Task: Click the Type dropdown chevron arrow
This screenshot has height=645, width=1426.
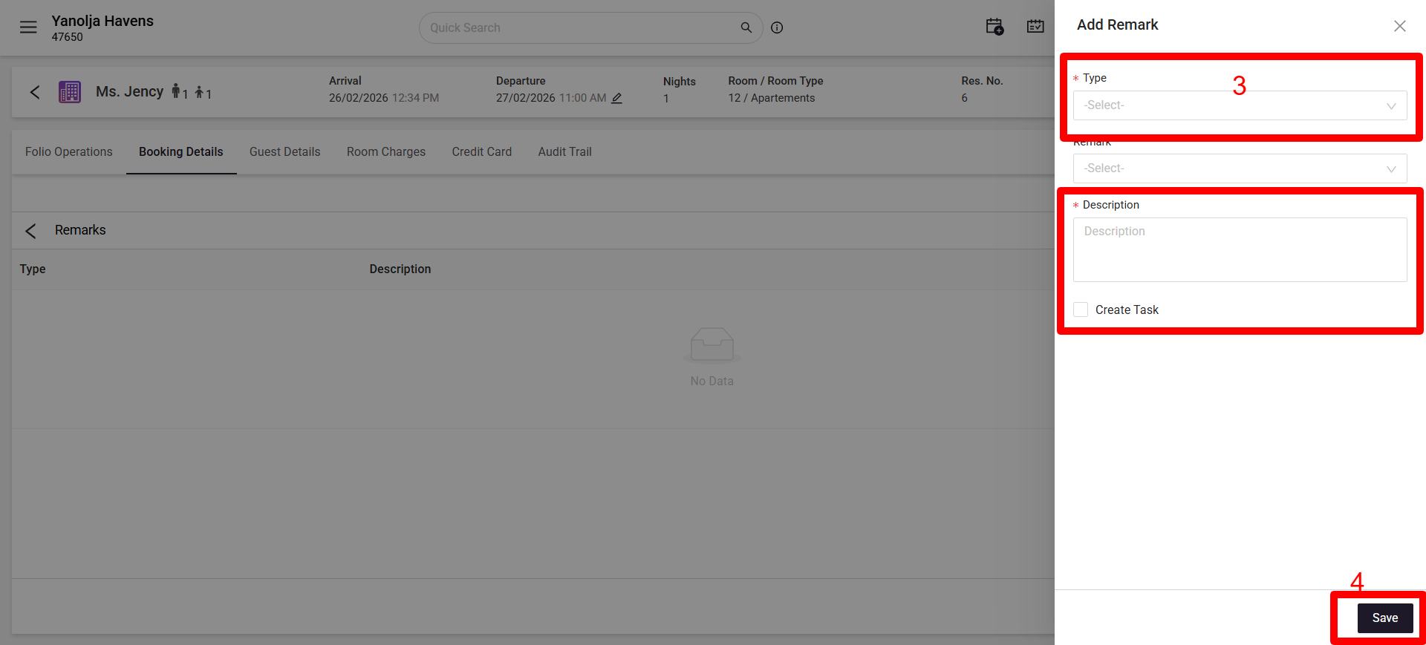Action: point(1391,106)
